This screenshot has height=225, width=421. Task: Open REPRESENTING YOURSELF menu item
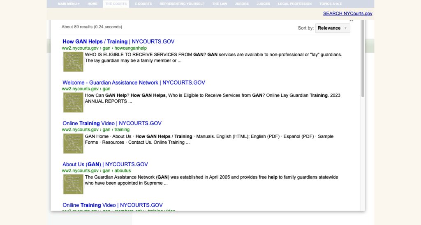[x=182, y=4]
